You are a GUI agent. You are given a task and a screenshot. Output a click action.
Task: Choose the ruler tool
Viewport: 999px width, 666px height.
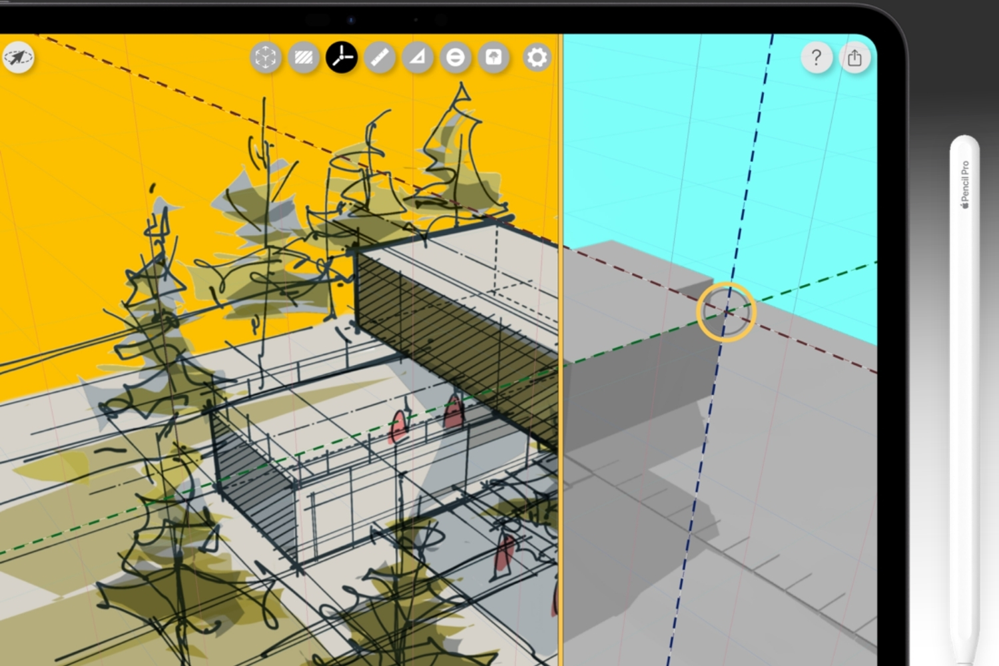pyautogui.click(x=380, y=58)
